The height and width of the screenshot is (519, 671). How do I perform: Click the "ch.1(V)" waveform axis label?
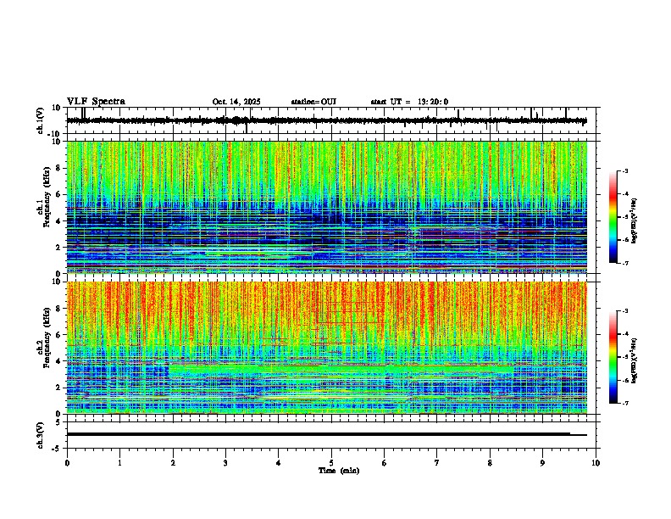tap(41, 120)
